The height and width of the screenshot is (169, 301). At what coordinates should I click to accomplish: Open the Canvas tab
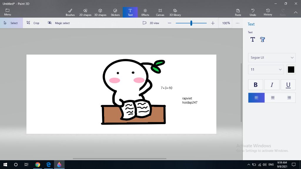click(x=160, y=12)
